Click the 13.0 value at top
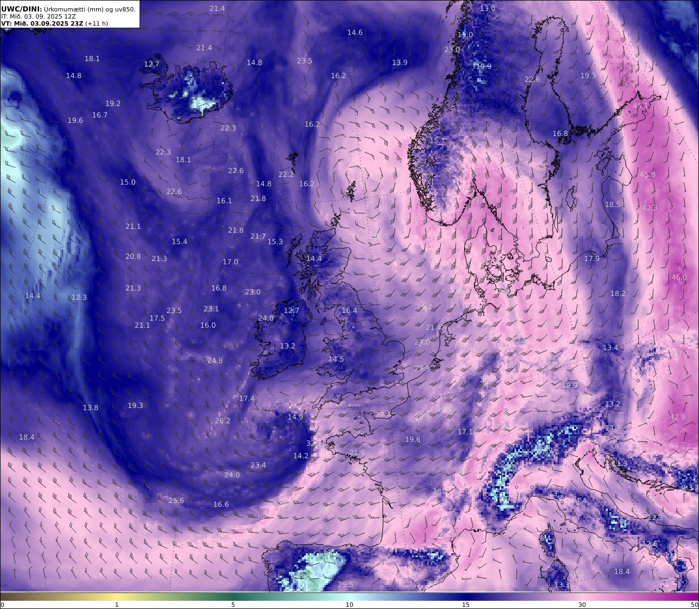This screenshot has height=609, width=699. pos(488,9)
